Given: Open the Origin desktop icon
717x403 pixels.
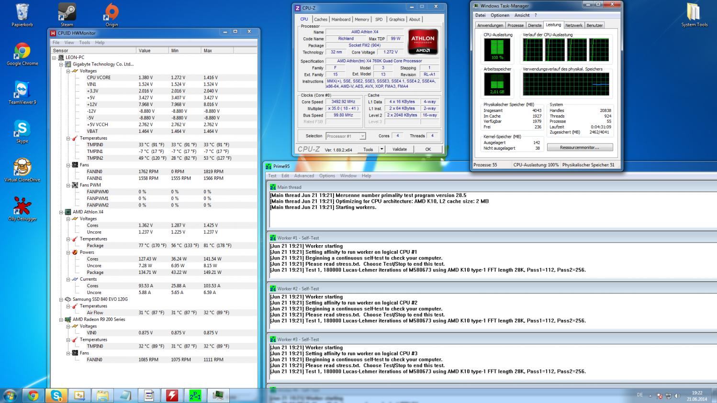Looking at the screenshot, I should [112, 15].
